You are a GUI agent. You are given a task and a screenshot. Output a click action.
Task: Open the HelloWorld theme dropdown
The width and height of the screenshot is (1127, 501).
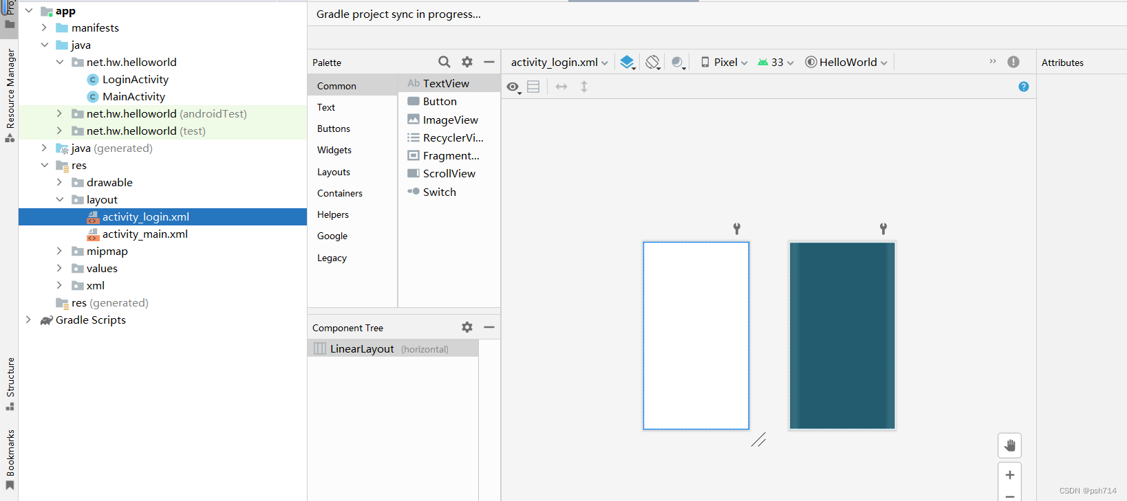coord(846,62)
